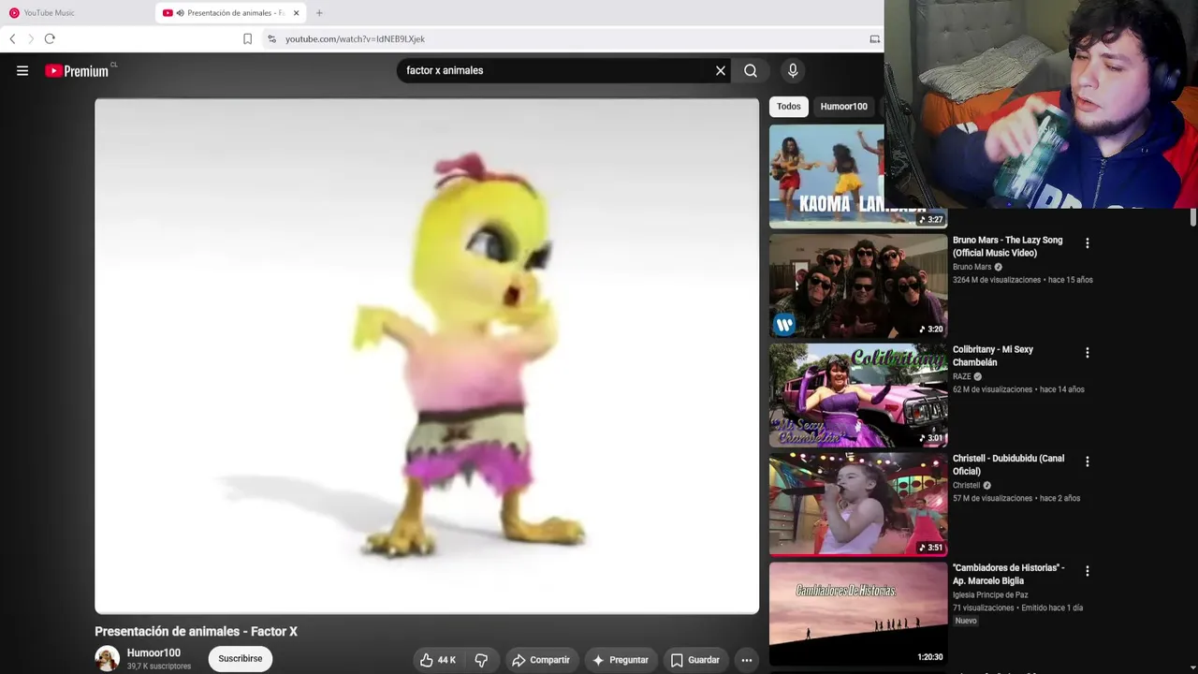
Task: Visit the Christell channel link
Action: pyautogui.click(x=967, y=485)
